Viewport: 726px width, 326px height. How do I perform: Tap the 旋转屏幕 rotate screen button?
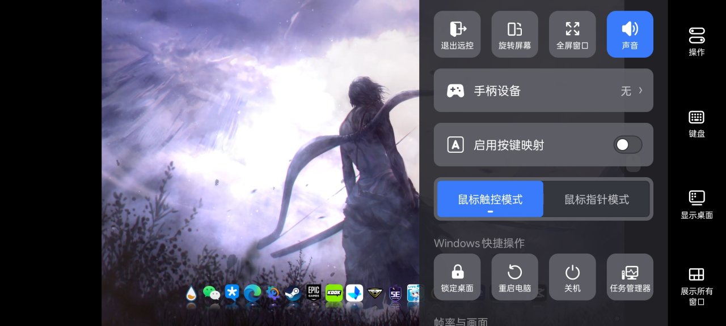coord(515,34)
